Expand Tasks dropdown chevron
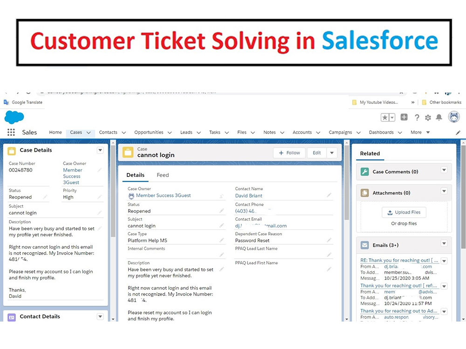The image size is (466, 349). 227,133
